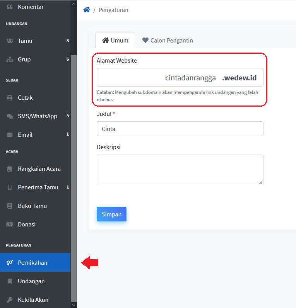Open Undangan settings in sidebar
This screenshot has width=296, height=308.
click(35, 281)
